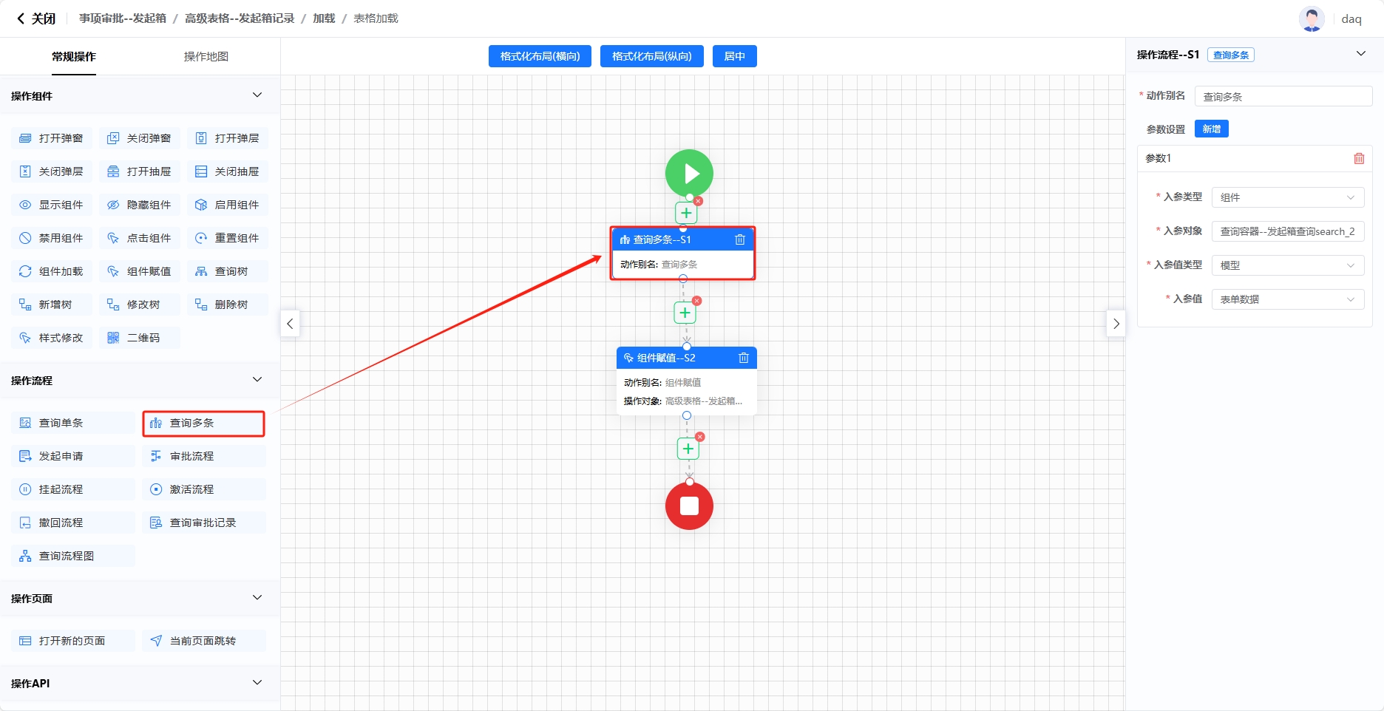Delete the 查询多条--S1 node via trash icon

[739, 239]
